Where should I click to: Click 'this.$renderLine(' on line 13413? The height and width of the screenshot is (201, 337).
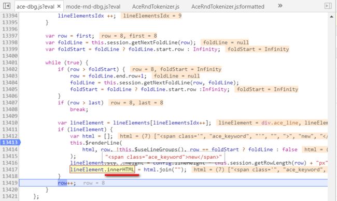point(96,143)
